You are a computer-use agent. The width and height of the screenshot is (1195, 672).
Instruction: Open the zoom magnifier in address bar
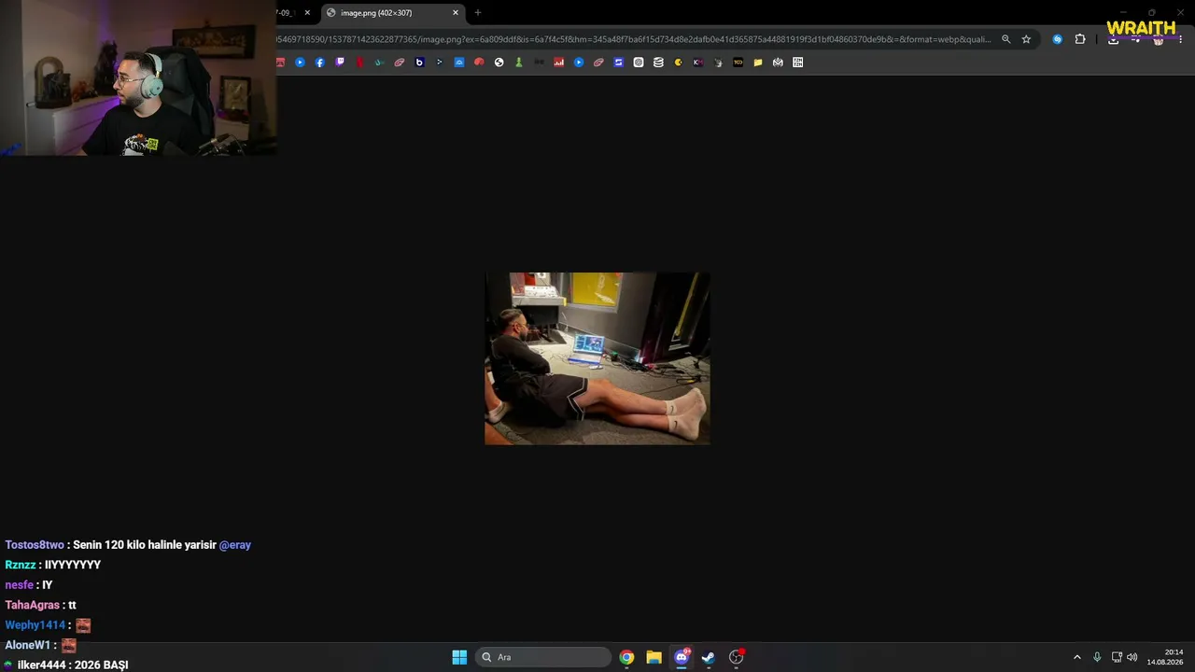pos(1005,39)
